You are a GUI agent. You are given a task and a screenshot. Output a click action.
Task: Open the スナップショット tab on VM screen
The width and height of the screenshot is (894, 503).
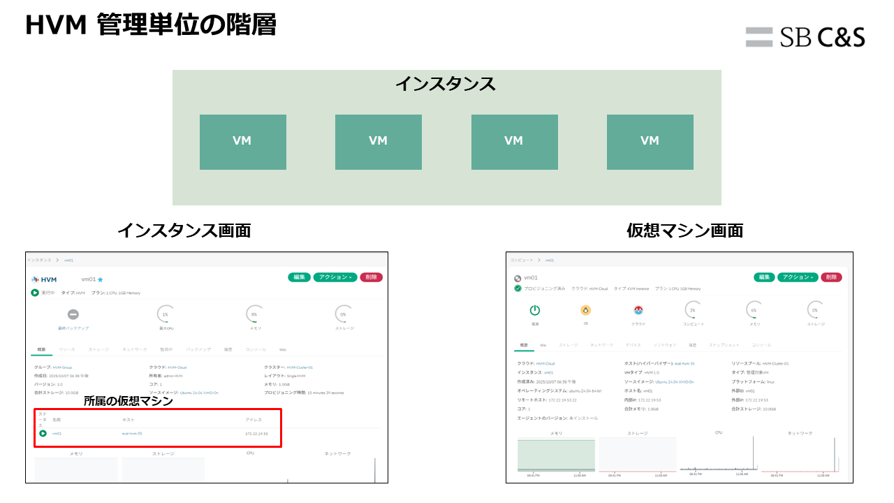[724, 344]
